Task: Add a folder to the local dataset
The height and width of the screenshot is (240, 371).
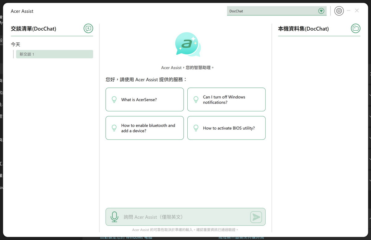Action: pyautogui.click(x=356, y=28)
